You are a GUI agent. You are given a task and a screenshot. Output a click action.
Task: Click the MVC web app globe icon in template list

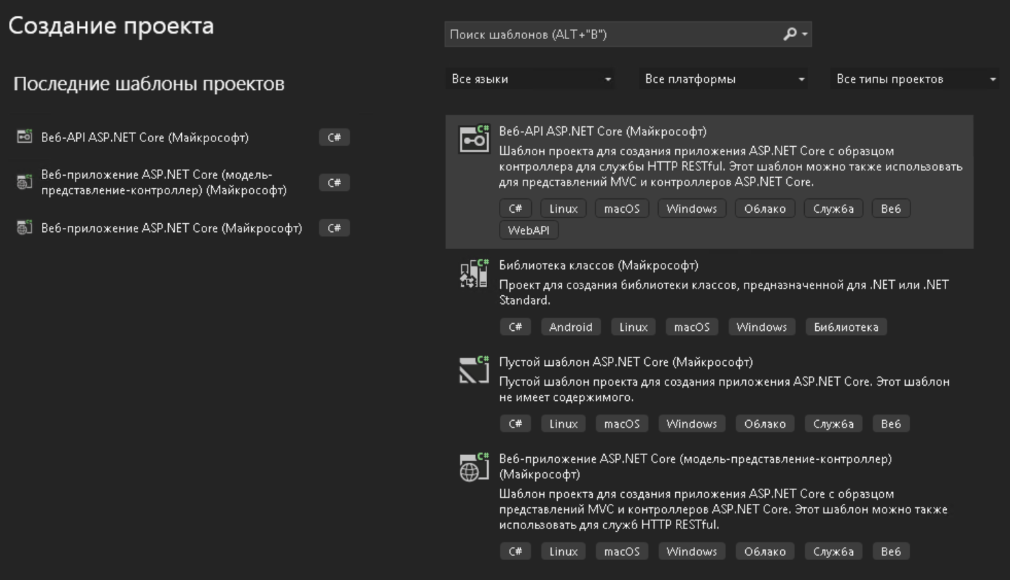pos(473,467)
